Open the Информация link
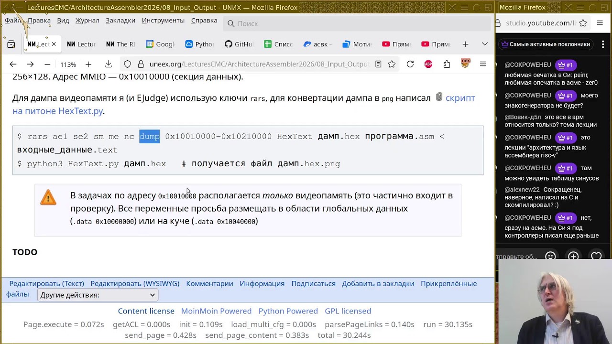The height and width of the screenshot is (344, 612). 262,283
